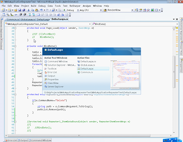Click the Paste clipboard icon
Viewport: 183px width, 142px height.
37,10
